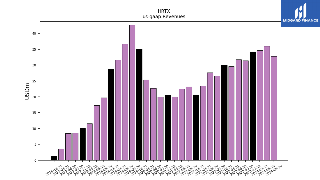Image resolution: width=320 pixels, height=180 pixels.
Task: Click x-axis date label 2021-09-30
Action: tap(189, 170)
